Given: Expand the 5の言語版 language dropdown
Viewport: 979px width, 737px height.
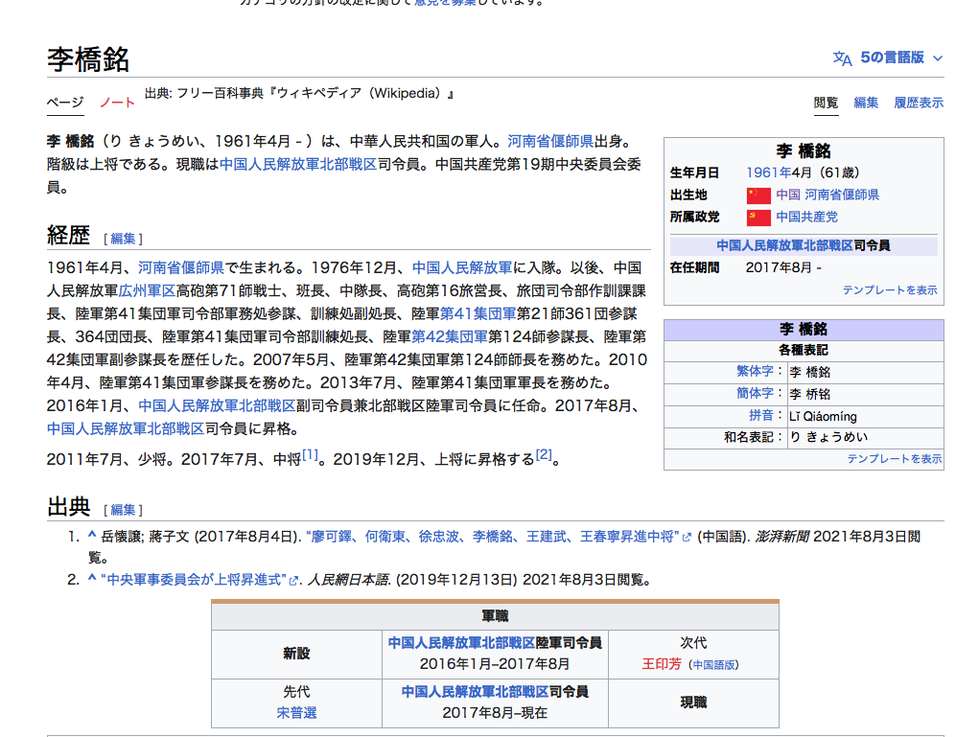Looking at the screenshot, I should point(901,58).
